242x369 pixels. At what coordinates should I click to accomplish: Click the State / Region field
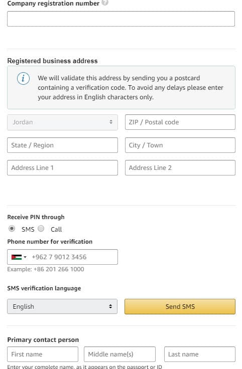point(62,145)
